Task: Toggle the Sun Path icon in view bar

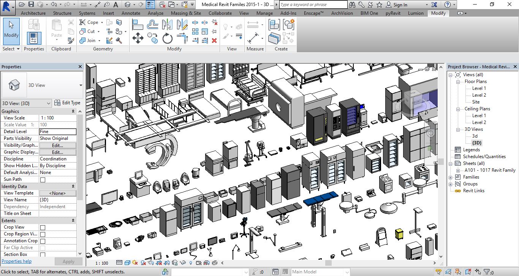Action: pyautogui.click(x=136, y=263)
